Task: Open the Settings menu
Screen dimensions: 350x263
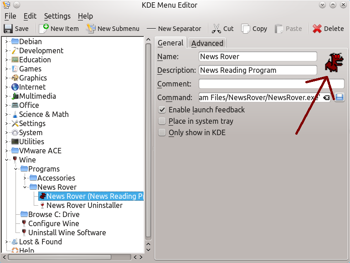Action: (57, 16)
